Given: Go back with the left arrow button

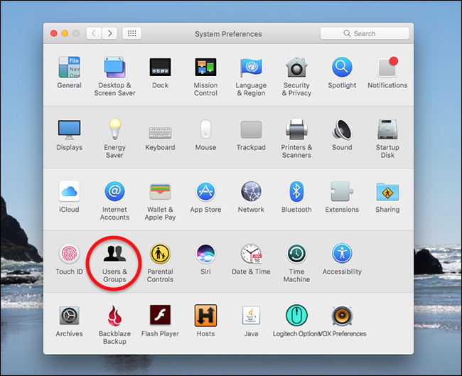Looking at the screenshot, I should (x=94, y=33).
